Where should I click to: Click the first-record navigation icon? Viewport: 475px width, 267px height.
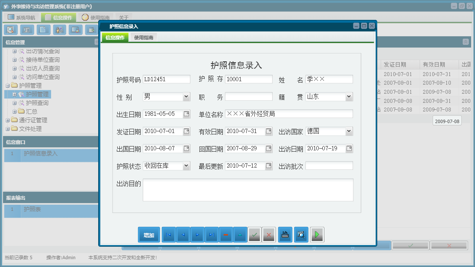coord(169,235)
